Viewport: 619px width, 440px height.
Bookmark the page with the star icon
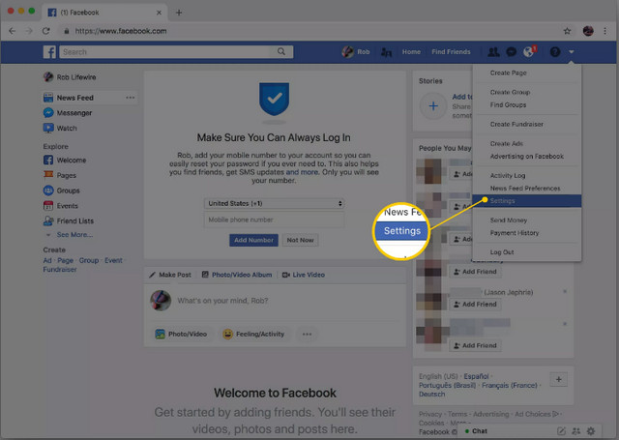pyautogui.click(x=567, y=31)
